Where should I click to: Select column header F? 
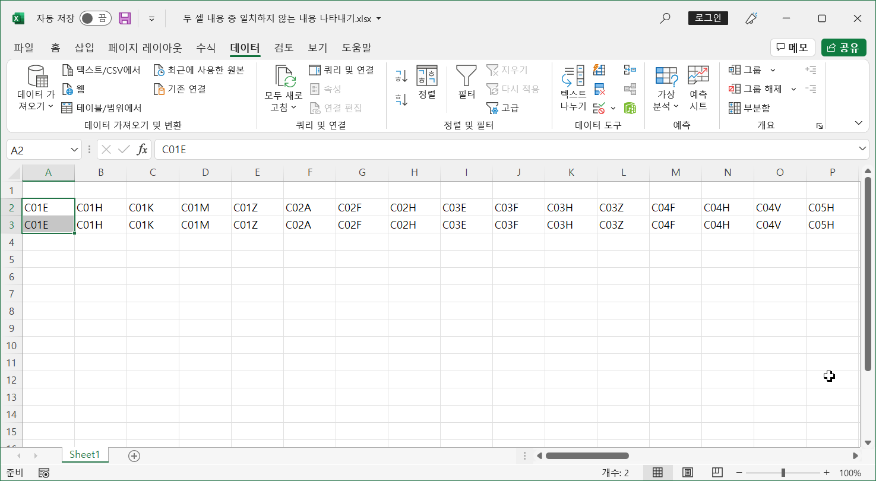310,172
